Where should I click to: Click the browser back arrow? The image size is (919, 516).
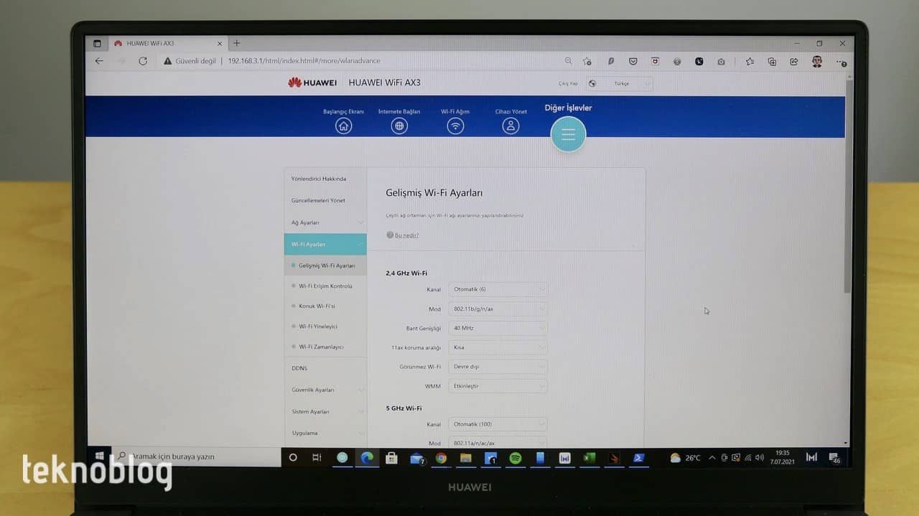click(99, 61)
